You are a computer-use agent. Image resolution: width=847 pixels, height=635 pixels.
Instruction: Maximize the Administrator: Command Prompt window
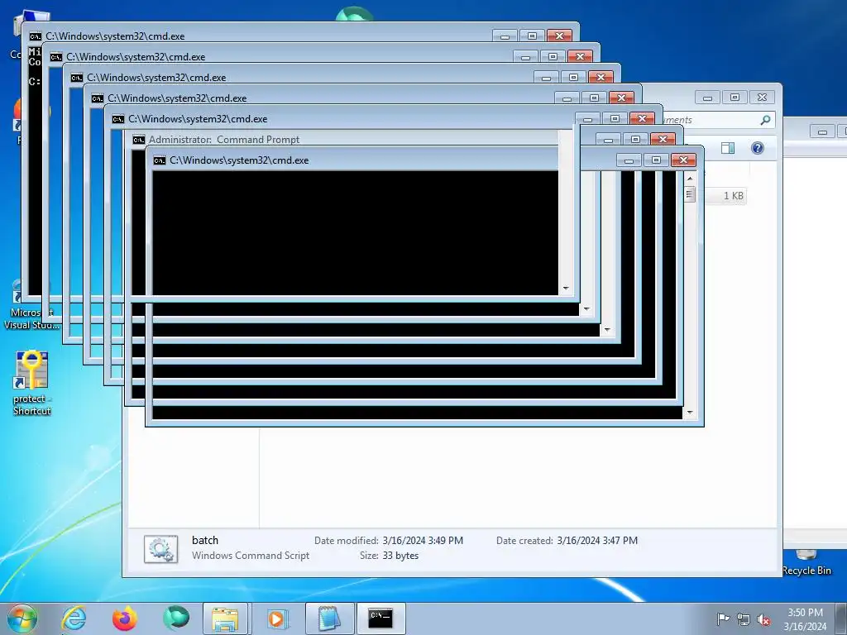point(635,139)
